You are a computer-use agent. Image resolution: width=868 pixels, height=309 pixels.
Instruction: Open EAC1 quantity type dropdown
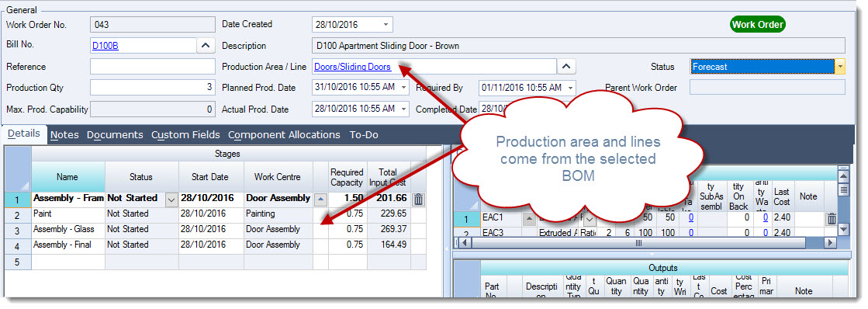[589, 219]
